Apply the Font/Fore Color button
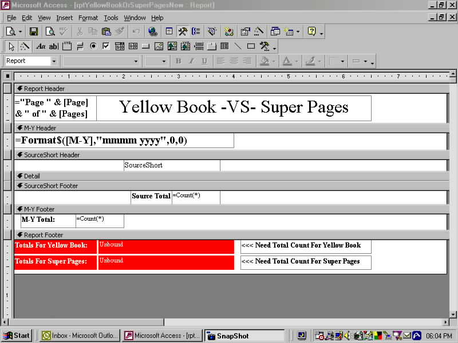Screen dimensions: 458x343 coord(287,61)
